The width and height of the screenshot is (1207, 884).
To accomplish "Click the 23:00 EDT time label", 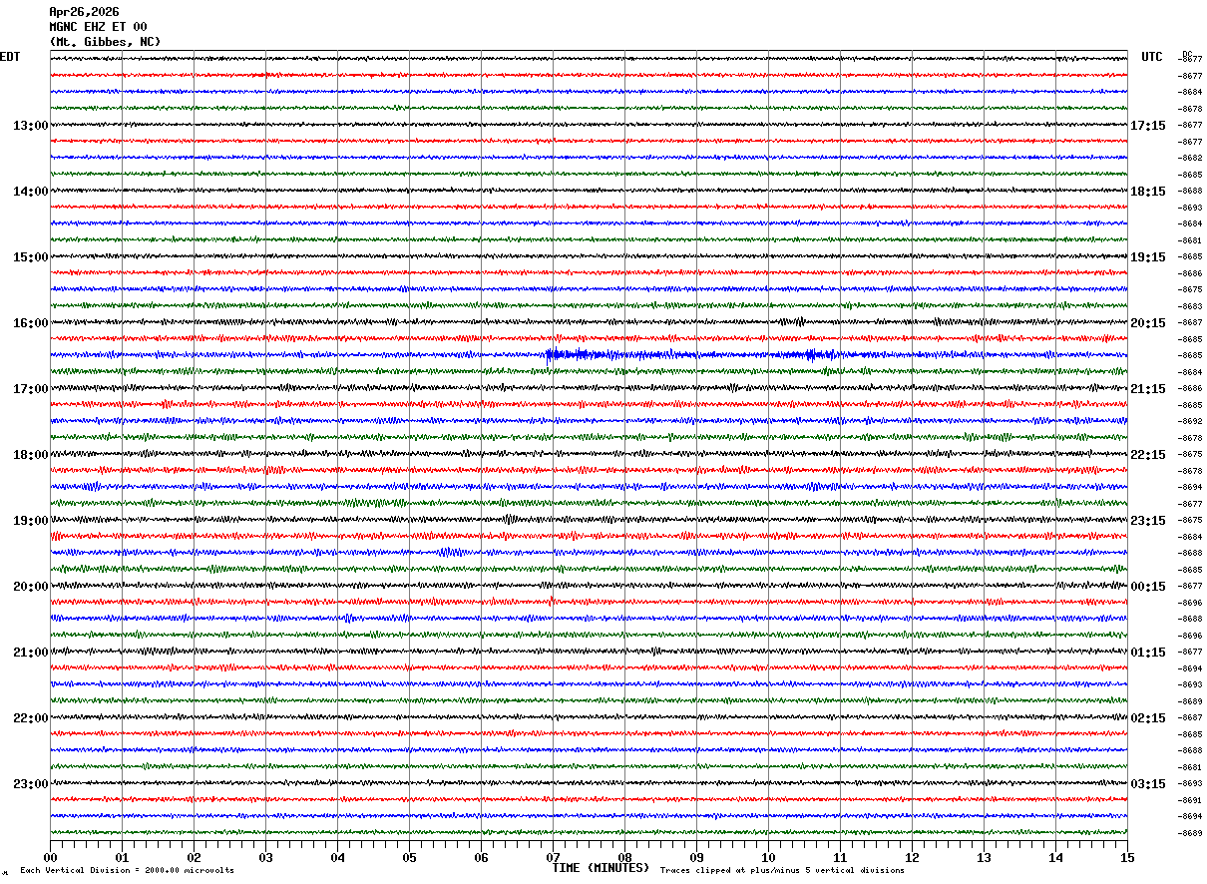I will click(x=31, y=784).
